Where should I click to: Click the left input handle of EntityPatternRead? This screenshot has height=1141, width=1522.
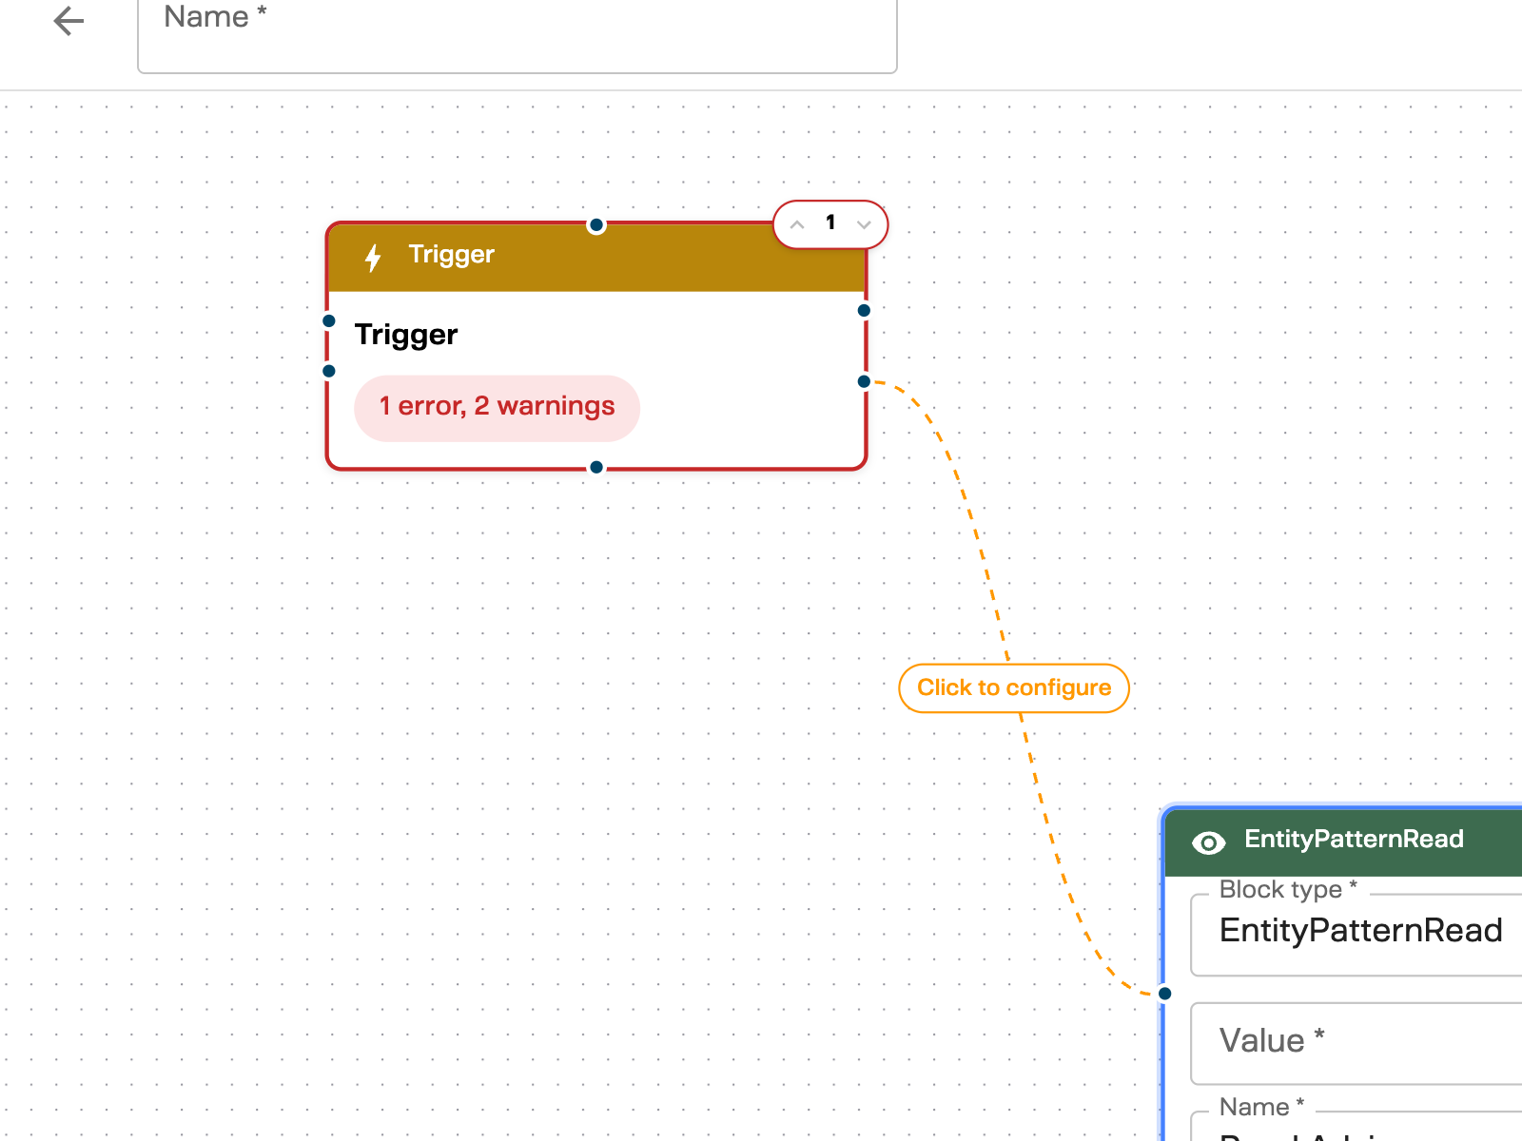pos(1165,994)
